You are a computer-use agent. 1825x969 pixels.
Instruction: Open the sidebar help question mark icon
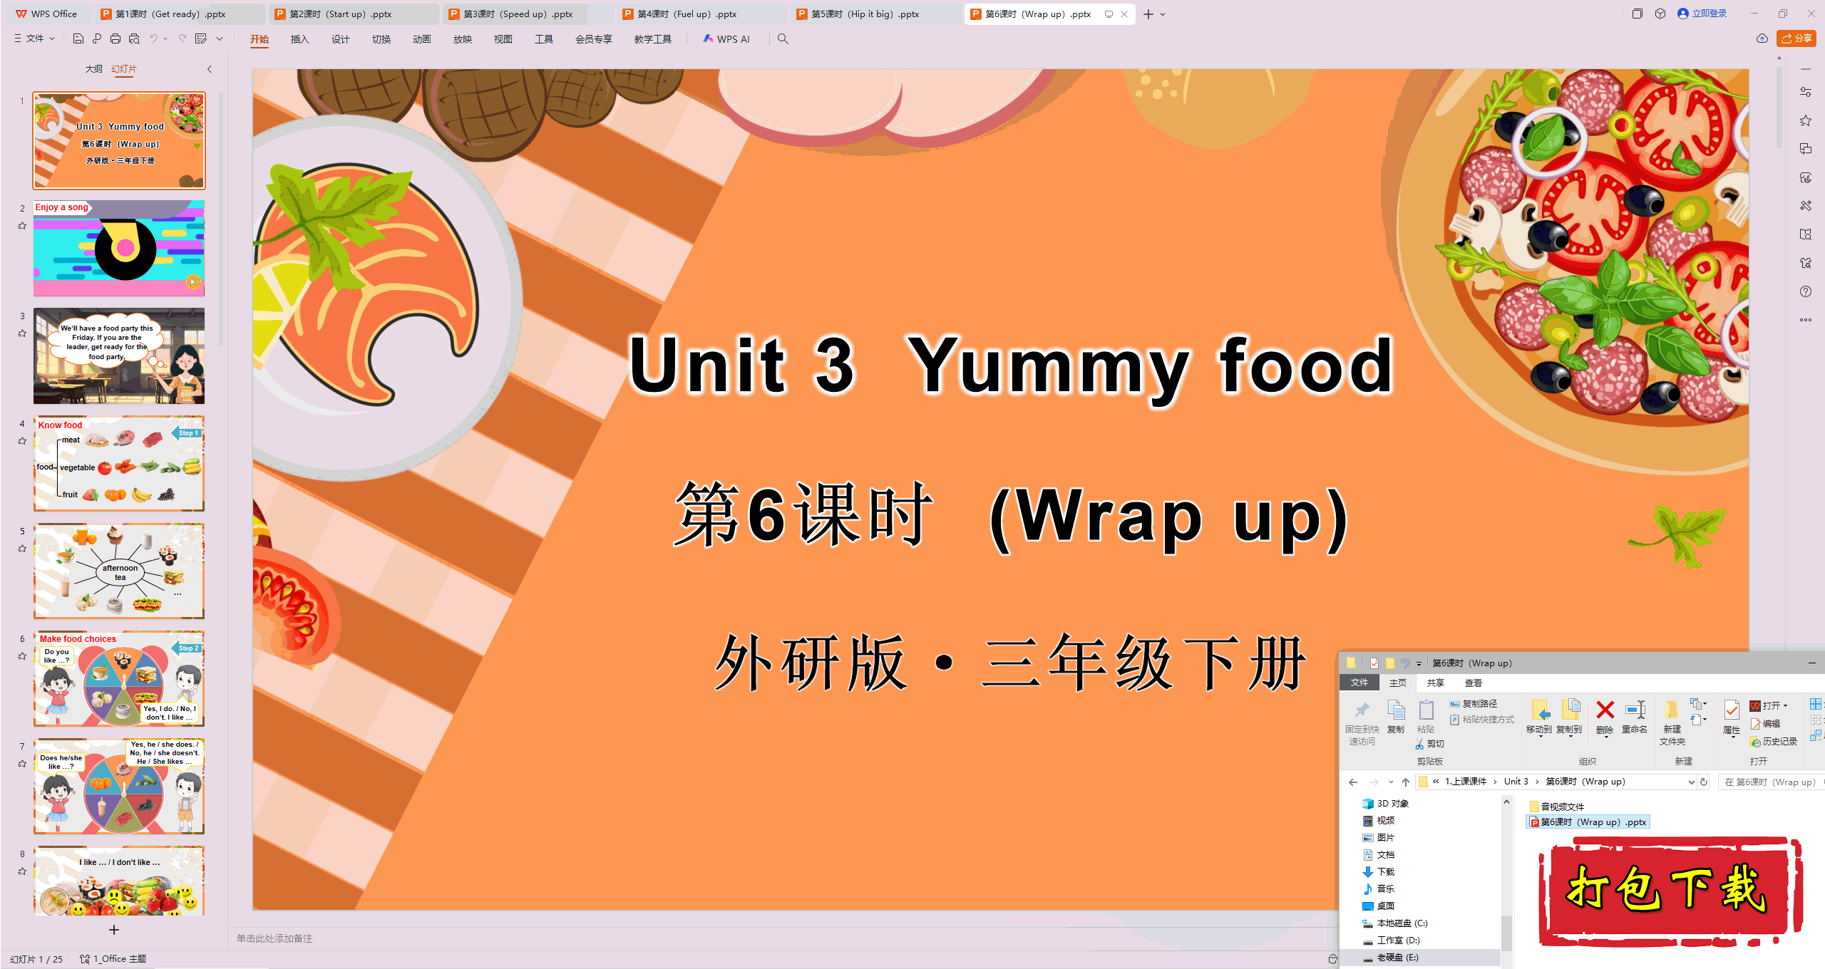click(1806, 291)
